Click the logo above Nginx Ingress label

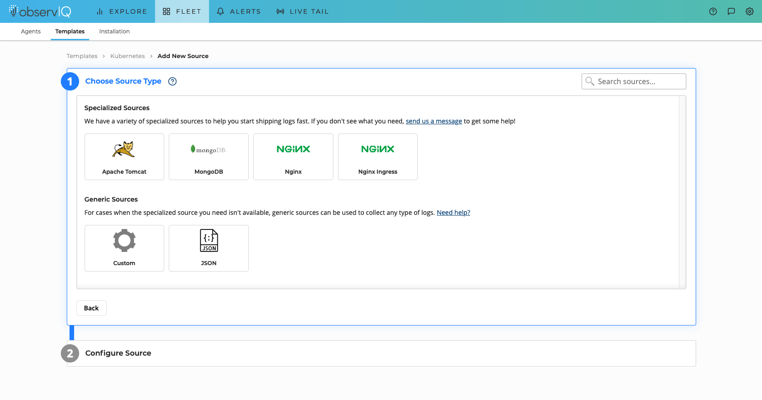[378, 149]
